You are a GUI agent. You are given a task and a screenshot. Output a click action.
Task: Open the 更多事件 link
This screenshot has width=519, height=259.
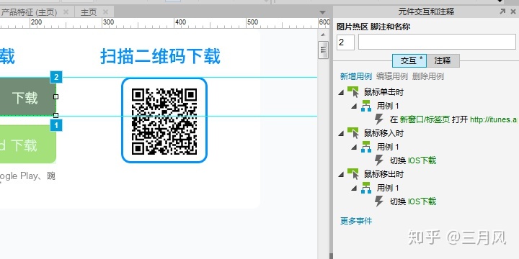coord(356,221)
